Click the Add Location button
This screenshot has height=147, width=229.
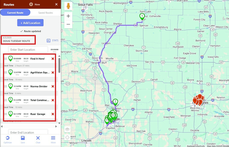[30, 23]
